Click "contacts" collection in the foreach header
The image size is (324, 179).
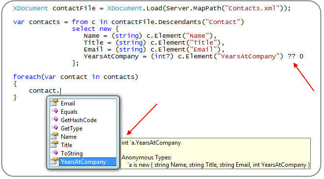(x=119, y=77)
